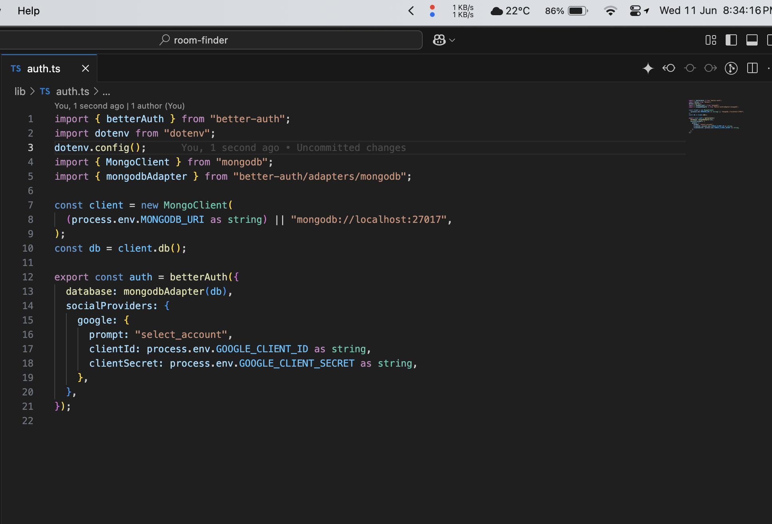Click the google key on line 15
The width and height of the screenshot is (772, 524).
click(94, 320)
